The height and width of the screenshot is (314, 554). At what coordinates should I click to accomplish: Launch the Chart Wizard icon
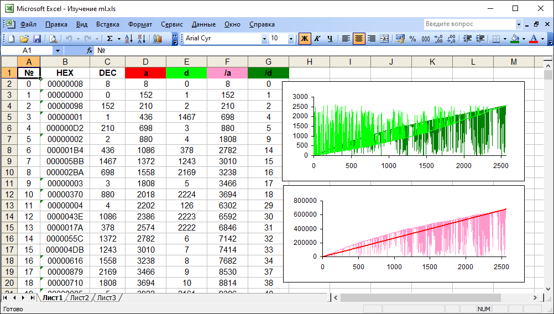point(158,39)
